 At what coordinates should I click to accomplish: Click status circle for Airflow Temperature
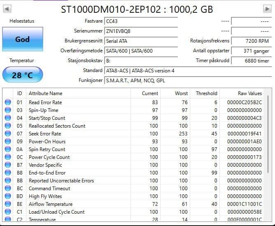8,204
